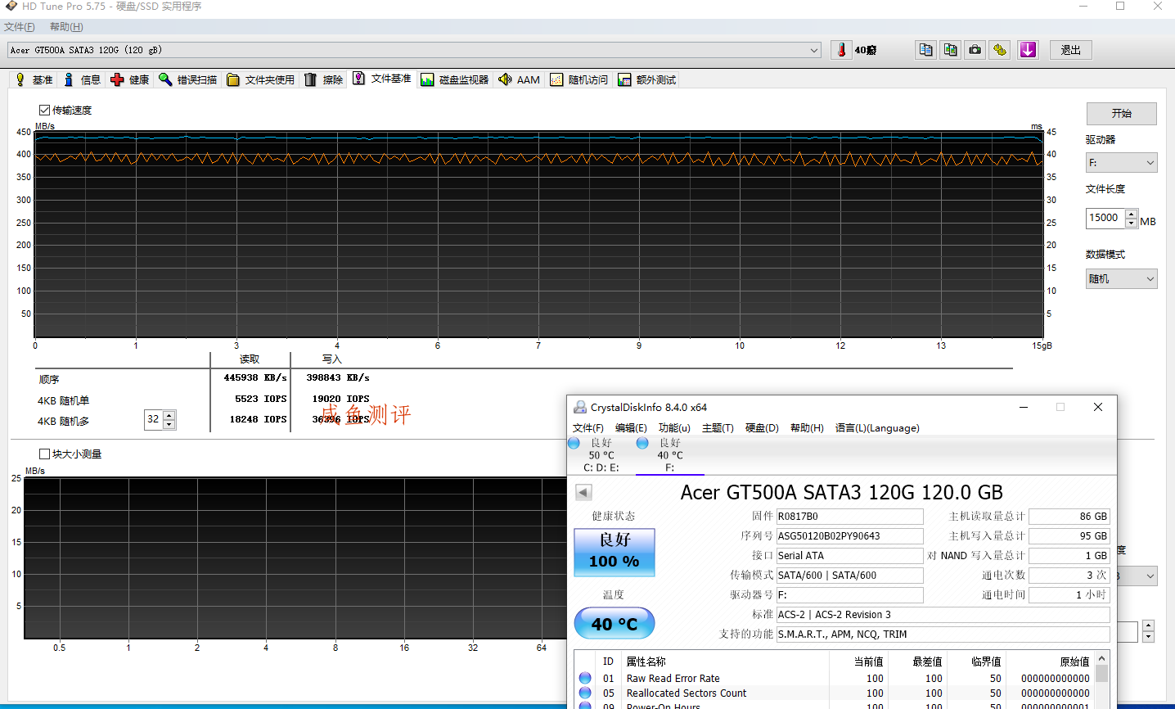Select the 文件基准 file benchmark tab
Viewport: 1175px width, 709px height.
pos(382,79)
